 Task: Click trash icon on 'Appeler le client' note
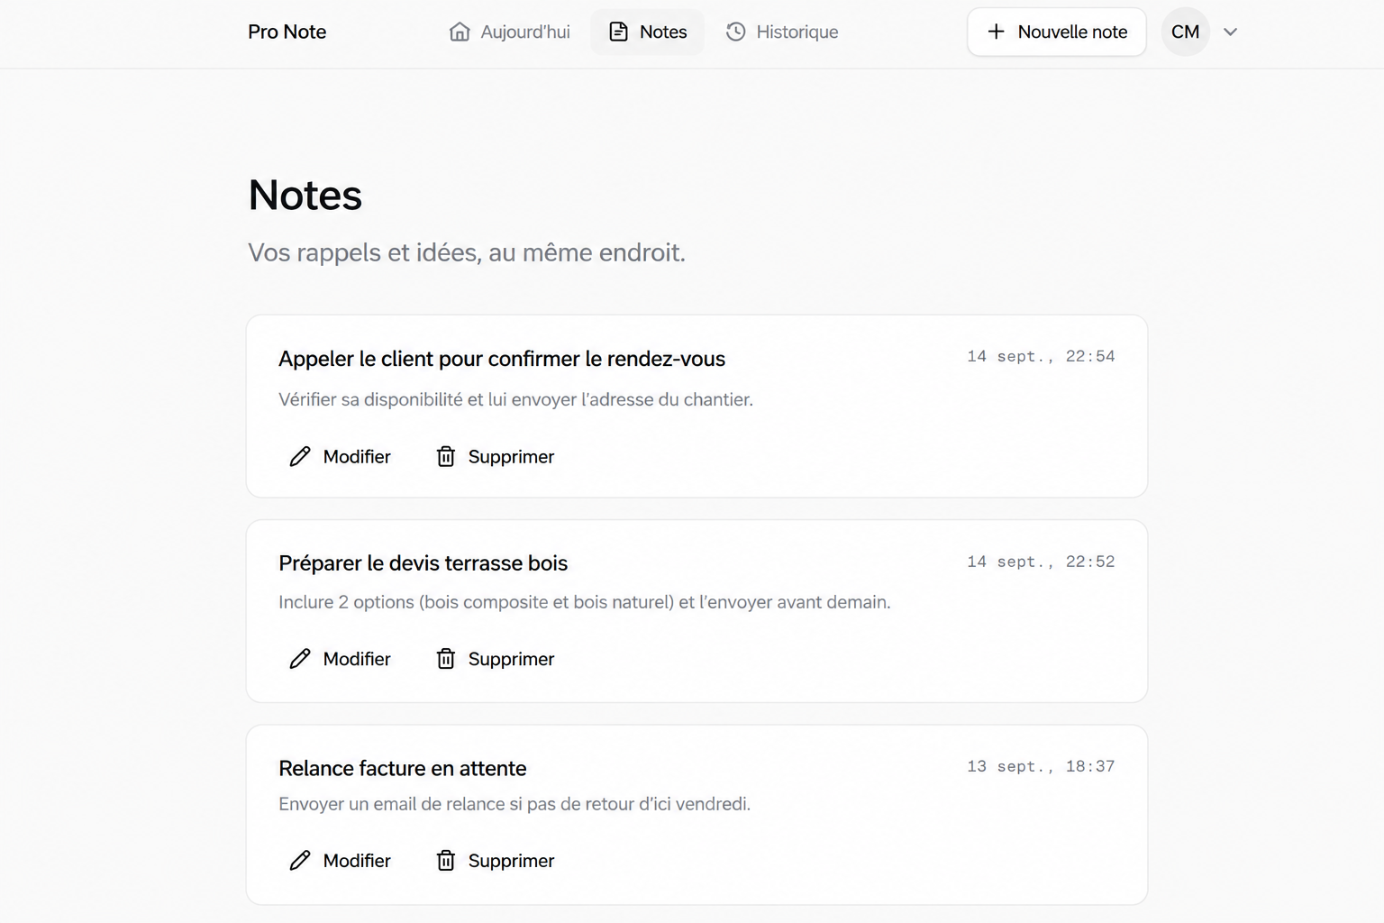pyautogui.click(x=446, y=457)
